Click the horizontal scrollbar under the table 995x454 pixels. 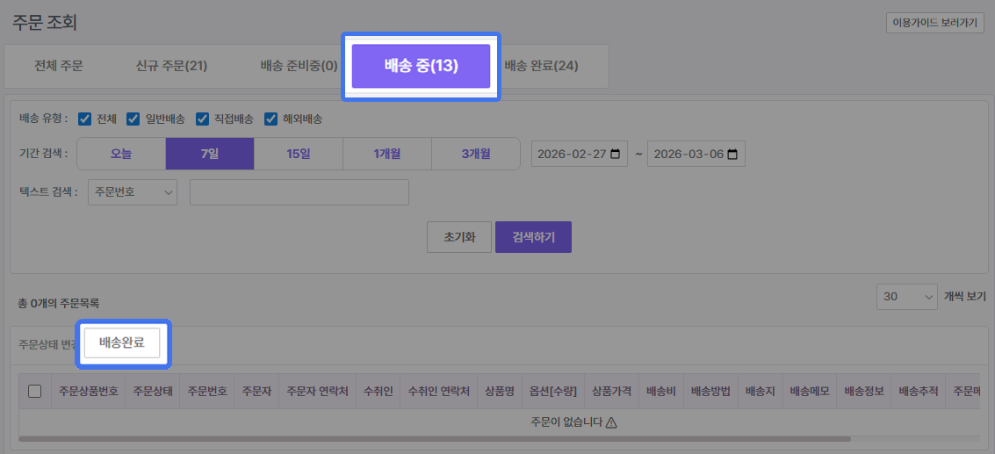pyautogui.click(x=434, y=438)
